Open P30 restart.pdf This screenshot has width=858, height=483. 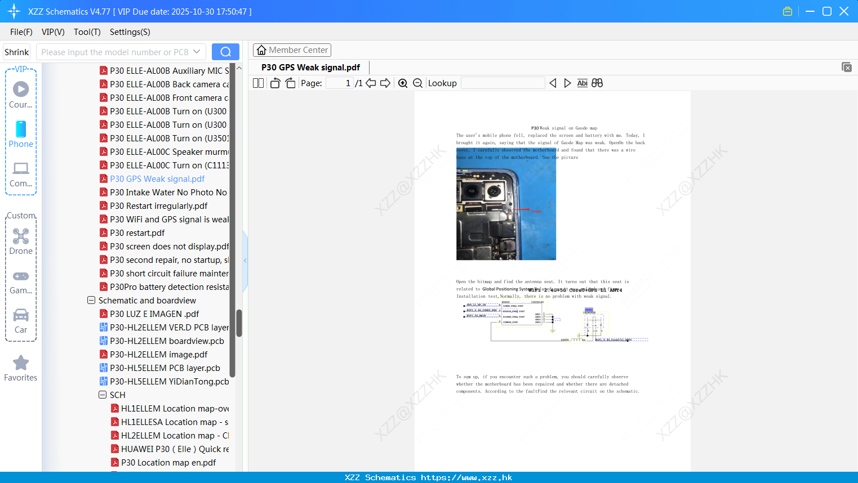[x=132, y=233]
